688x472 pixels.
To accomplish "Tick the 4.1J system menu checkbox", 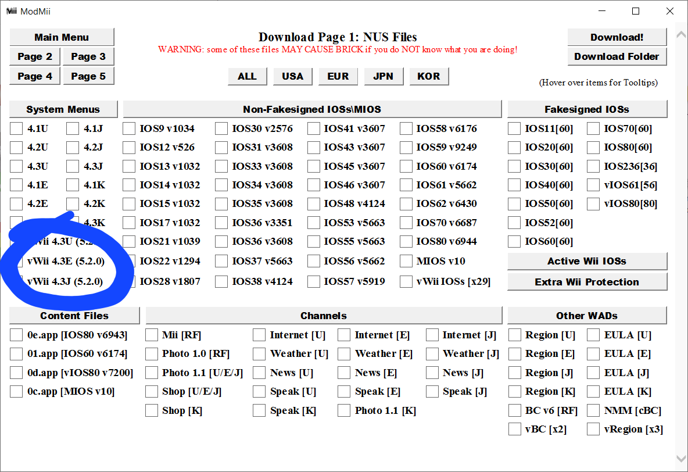I will pos(73,128).
